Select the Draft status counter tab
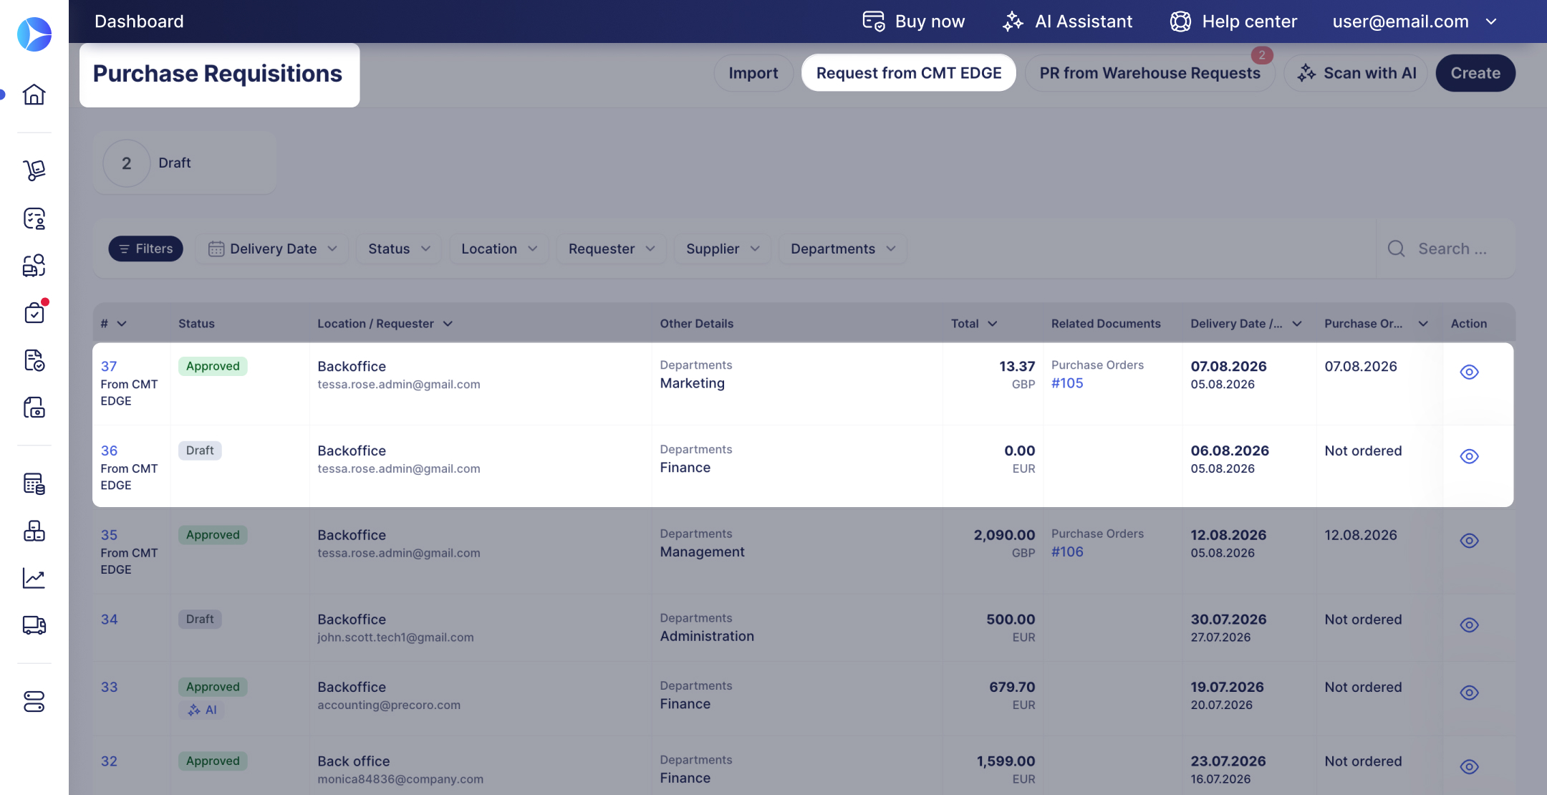 point(185,163)
